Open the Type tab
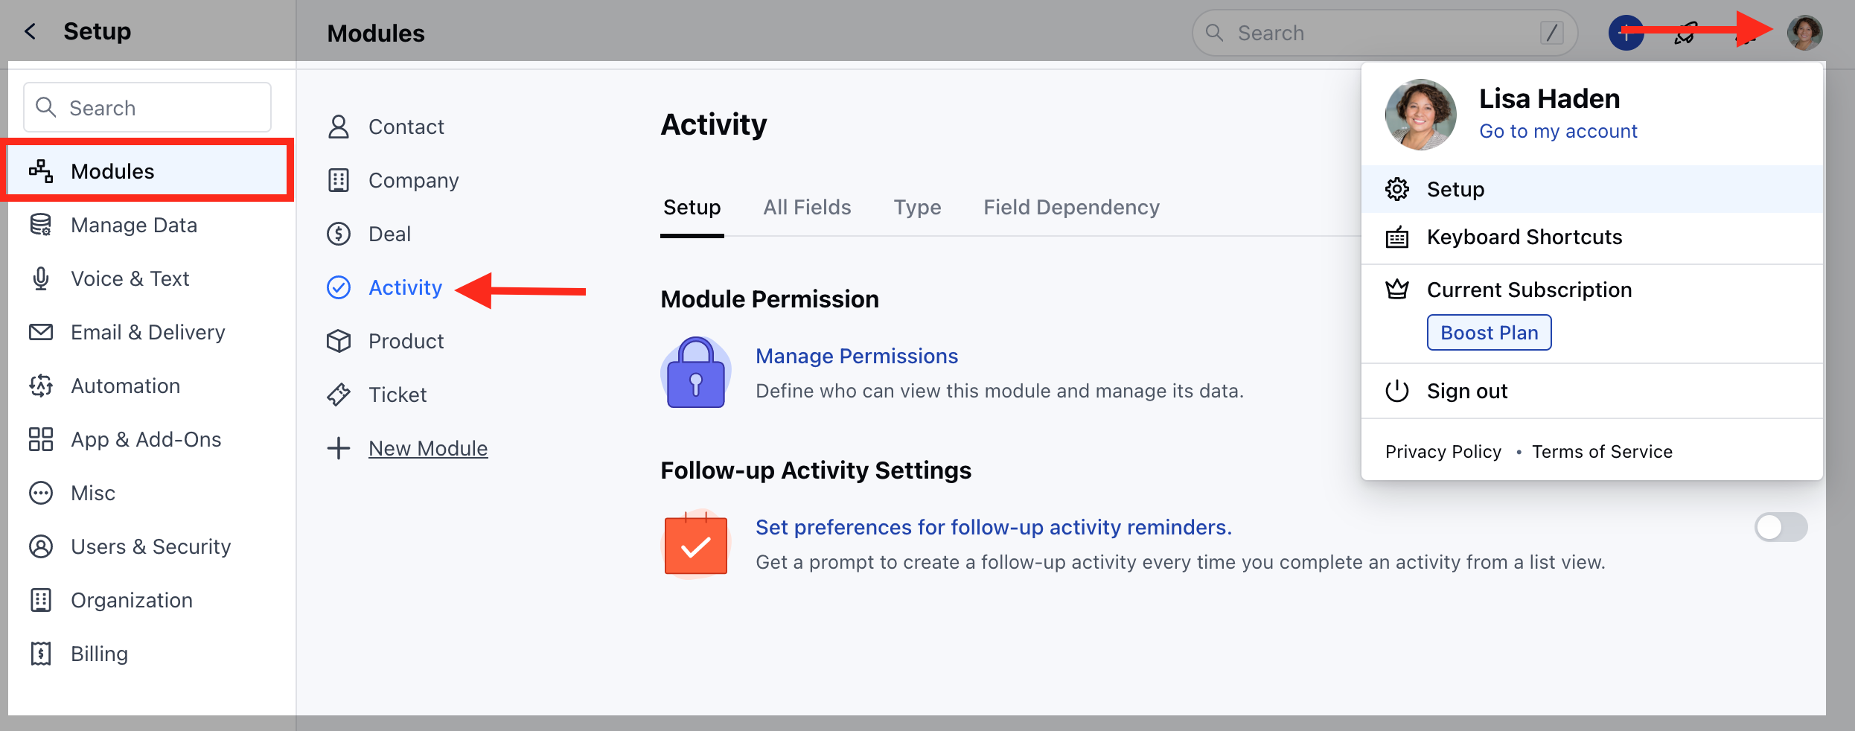The height and width of the screenshot is (731, 1855). 917,207
